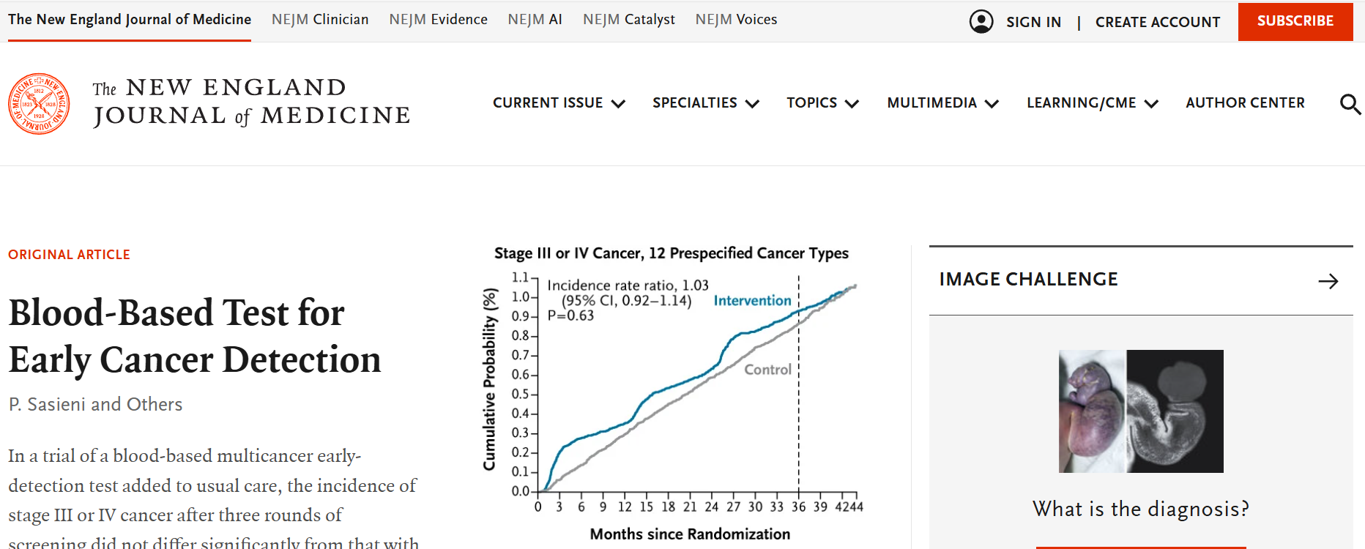Viewport: 1365px width, 549px height.
Task: Click the user account avatar icon
Action: click(x=981, y=21)
